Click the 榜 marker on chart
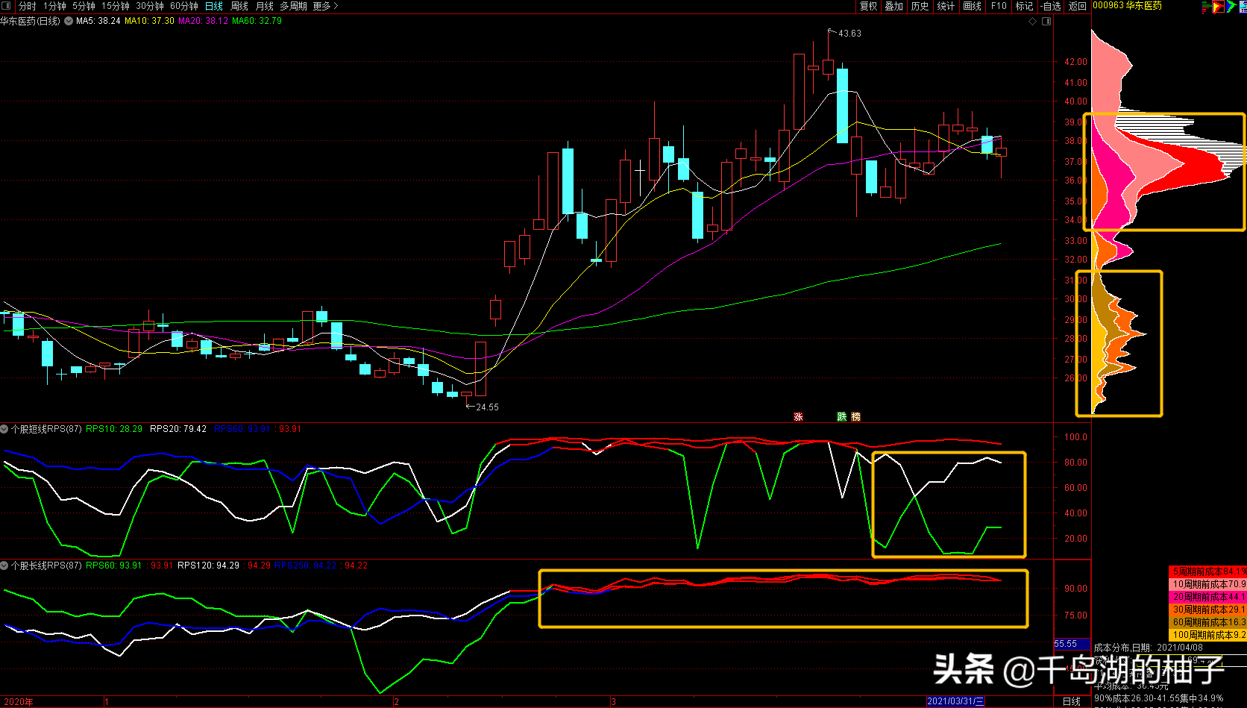The image size is (1247, 708). (x=856, y=417)
